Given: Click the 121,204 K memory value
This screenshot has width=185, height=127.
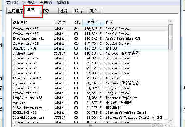Looking at the screenshot, I should click(x=93, y=48).
